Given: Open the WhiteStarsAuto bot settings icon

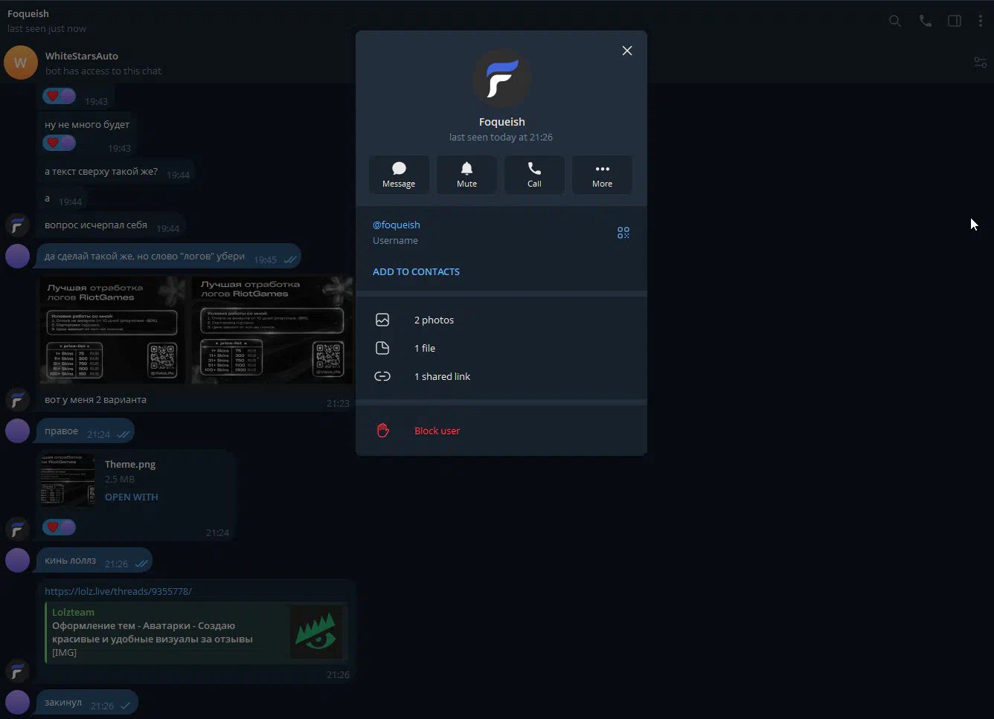Looking at the screenshot, I should [x=981, y=62].
